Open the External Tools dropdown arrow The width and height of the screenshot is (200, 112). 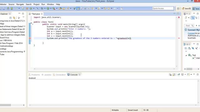57,8
